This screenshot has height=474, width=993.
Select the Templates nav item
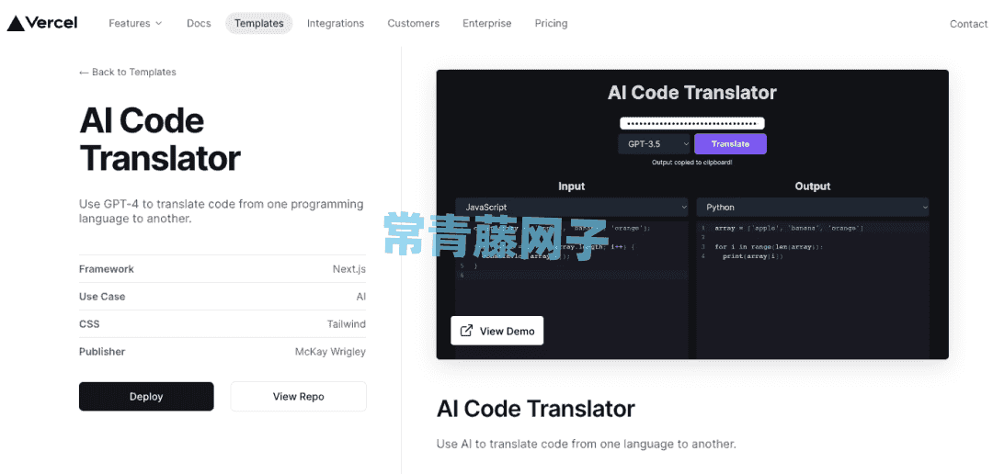click(259, 23)
